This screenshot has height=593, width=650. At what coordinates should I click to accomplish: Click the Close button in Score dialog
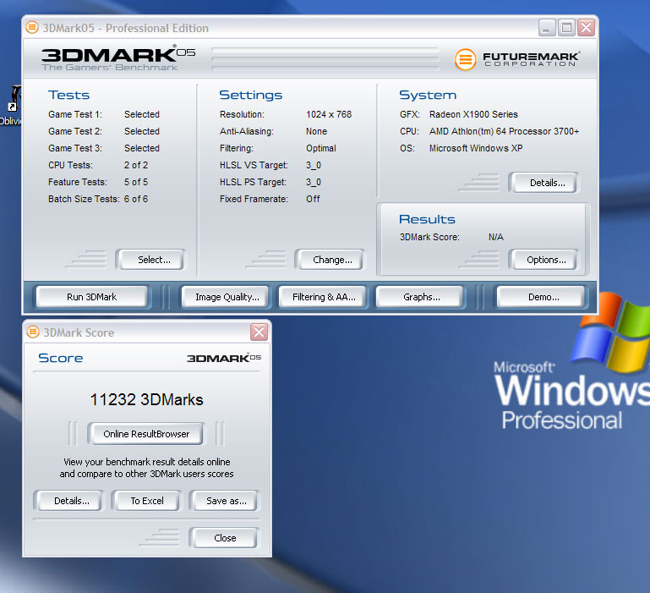coord(225,538)
